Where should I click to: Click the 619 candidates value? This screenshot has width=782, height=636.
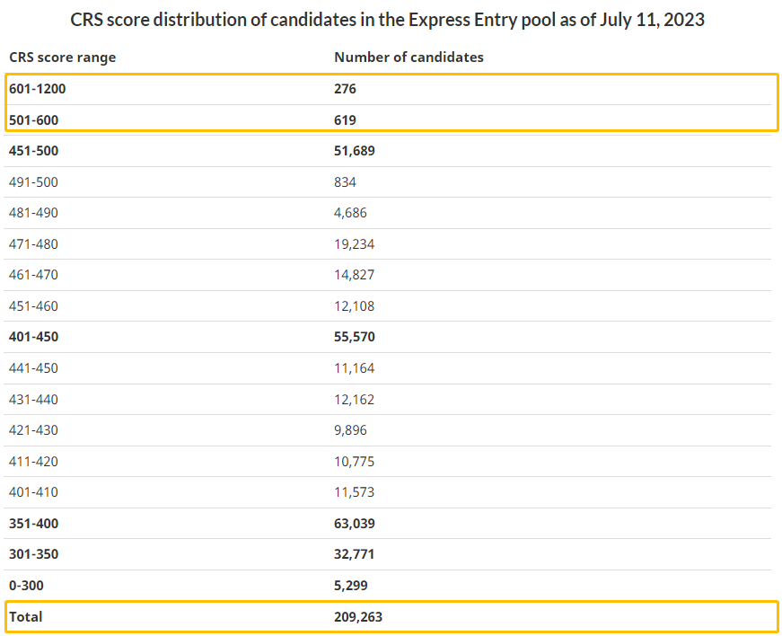coord(346,119)
